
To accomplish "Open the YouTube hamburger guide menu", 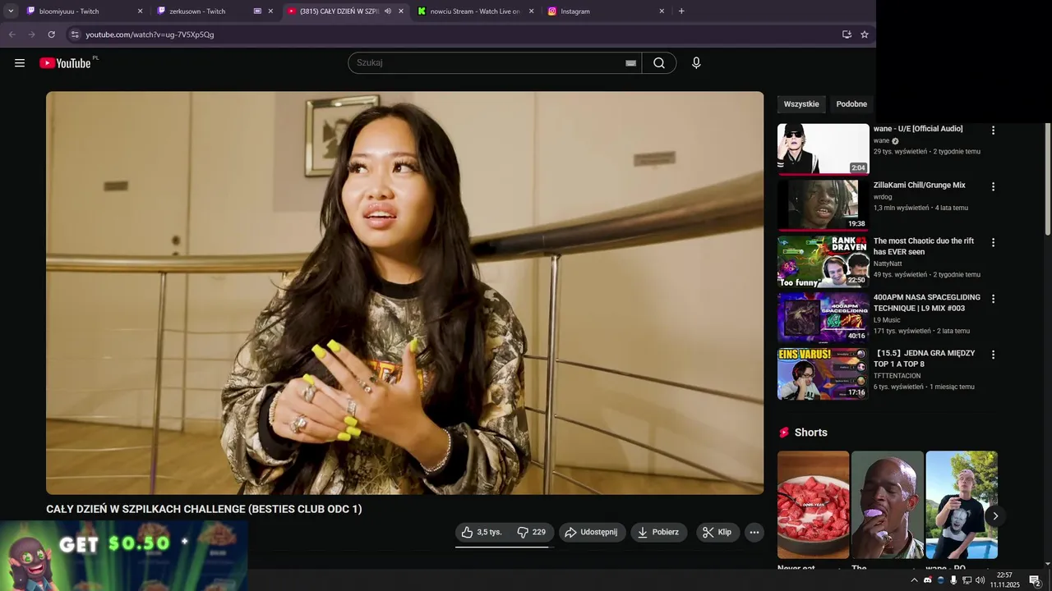I will pyautogui.click(x=20, y=63).
